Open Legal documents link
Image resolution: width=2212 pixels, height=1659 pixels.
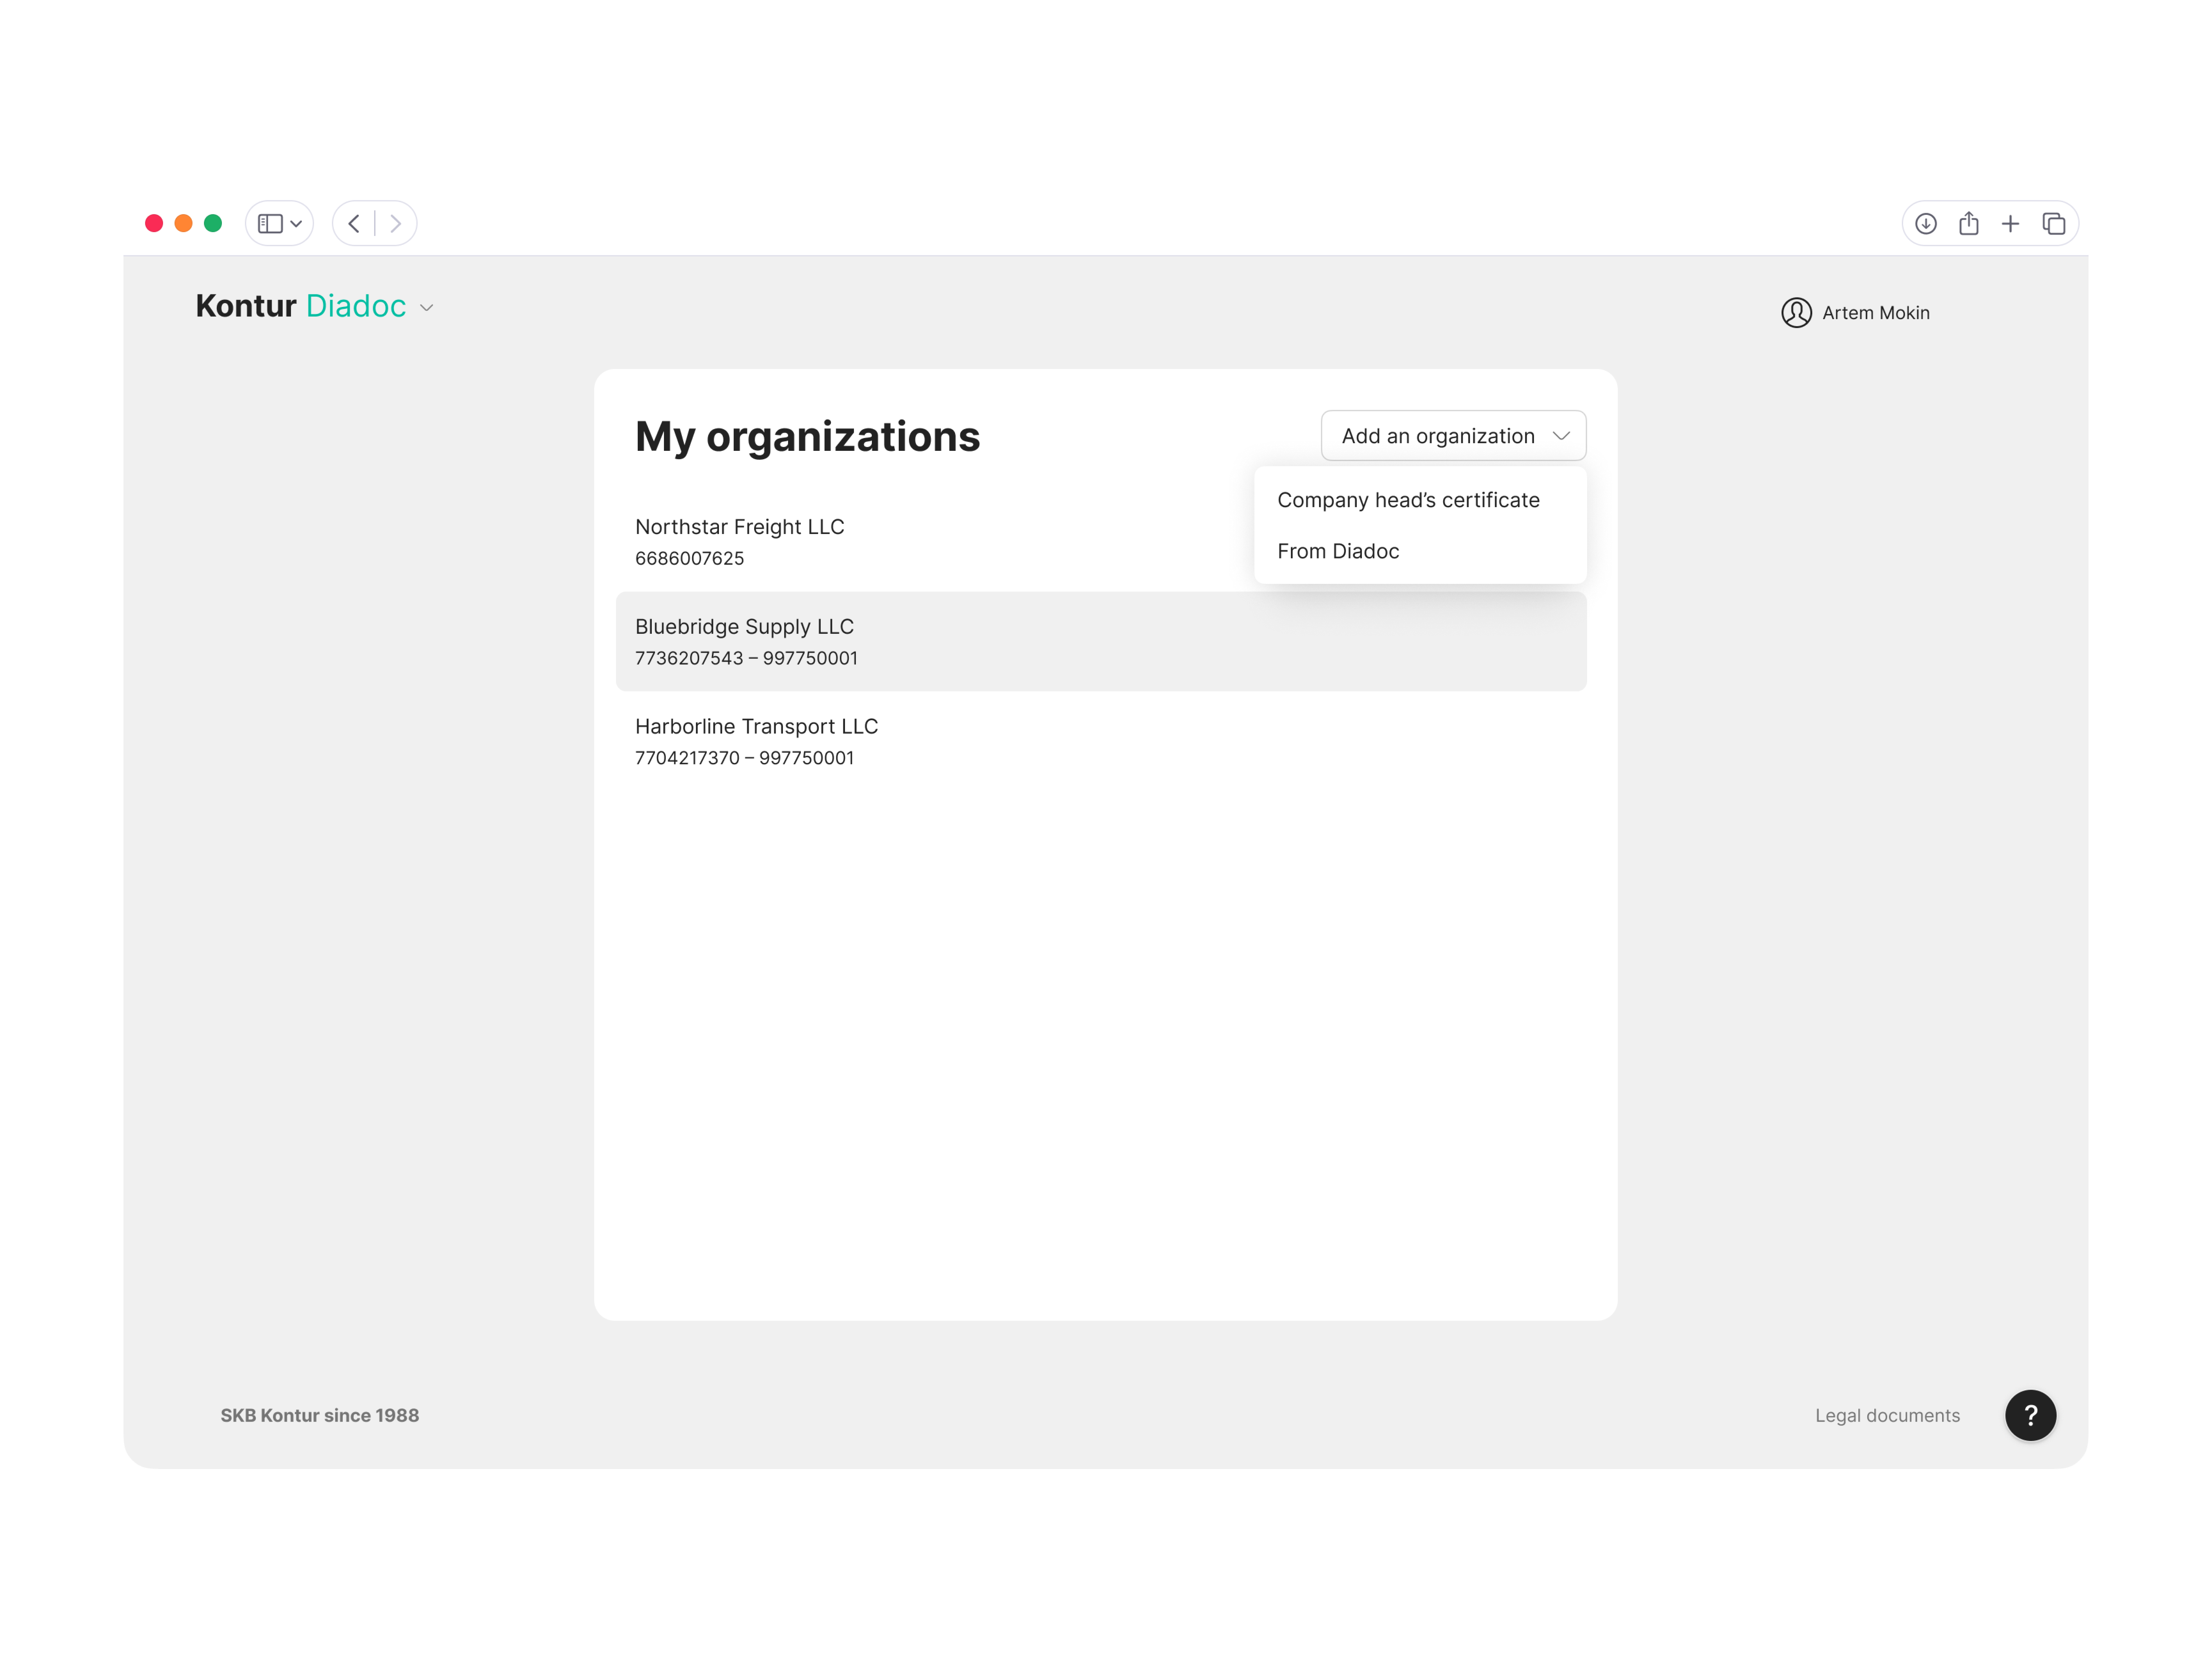[1887, 1415]
